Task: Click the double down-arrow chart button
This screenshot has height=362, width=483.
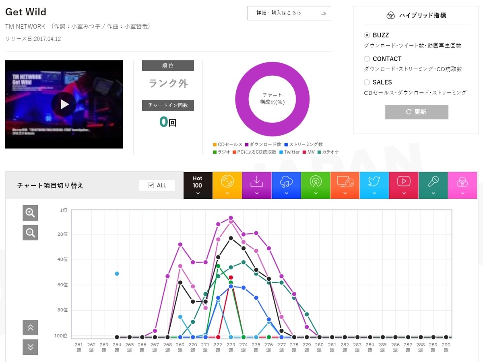Action: click(x=30, y=347)
